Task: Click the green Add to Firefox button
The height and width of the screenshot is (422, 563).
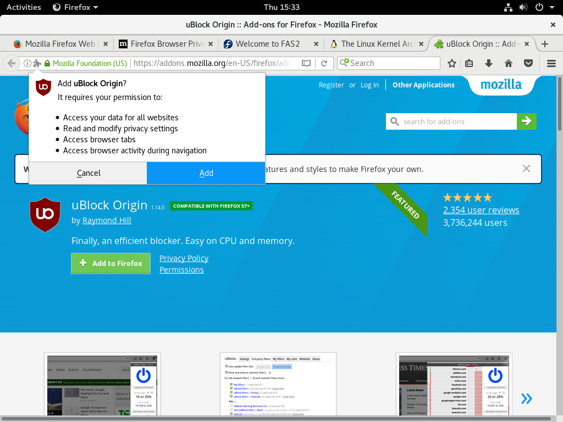Action: [111, 263]
